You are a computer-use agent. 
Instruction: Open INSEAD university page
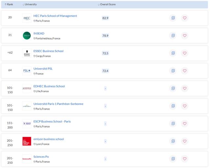(39, 33)
